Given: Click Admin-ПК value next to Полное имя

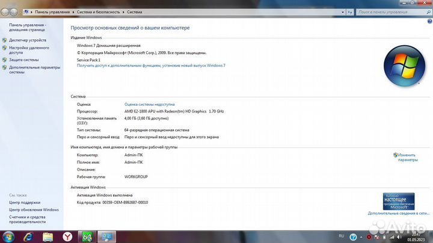Looking at the screenshot, I should (134, 162).
